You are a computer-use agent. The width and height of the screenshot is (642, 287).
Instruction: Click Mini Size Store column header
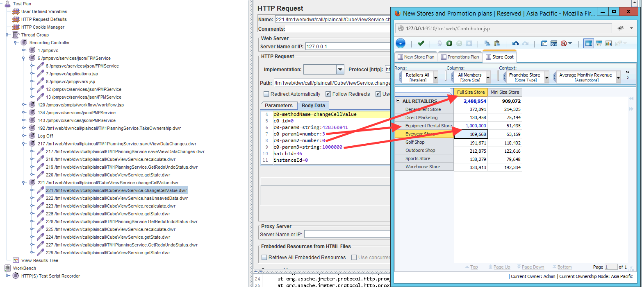coord(505,92)
